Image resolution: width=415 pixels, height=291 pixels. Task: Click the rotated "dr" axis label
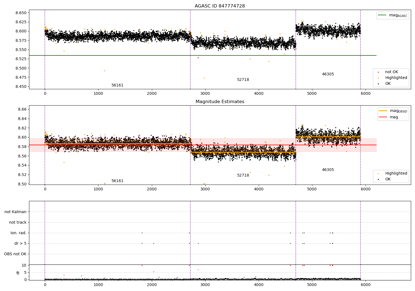[x=18, y=272]
